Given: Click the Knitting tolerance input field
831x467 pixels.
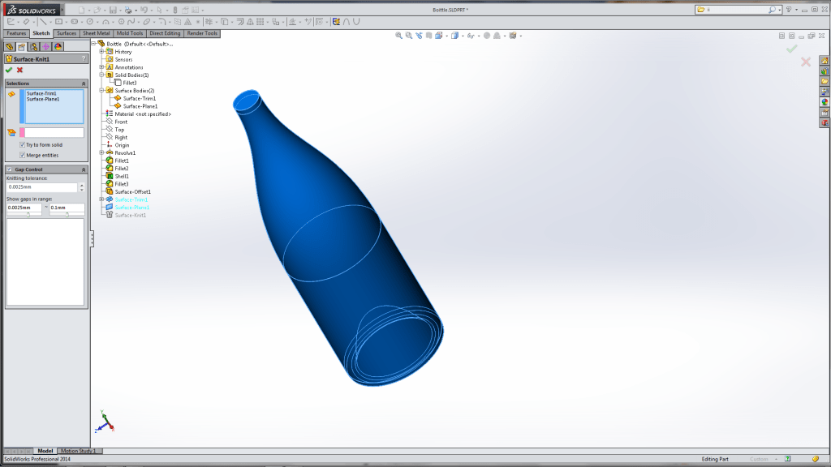Looking at the screenshot, I should 41,187.
